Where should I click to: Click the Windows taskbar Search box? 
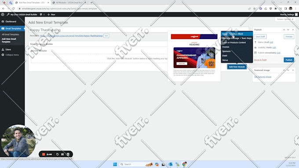(x=136, y=164)
